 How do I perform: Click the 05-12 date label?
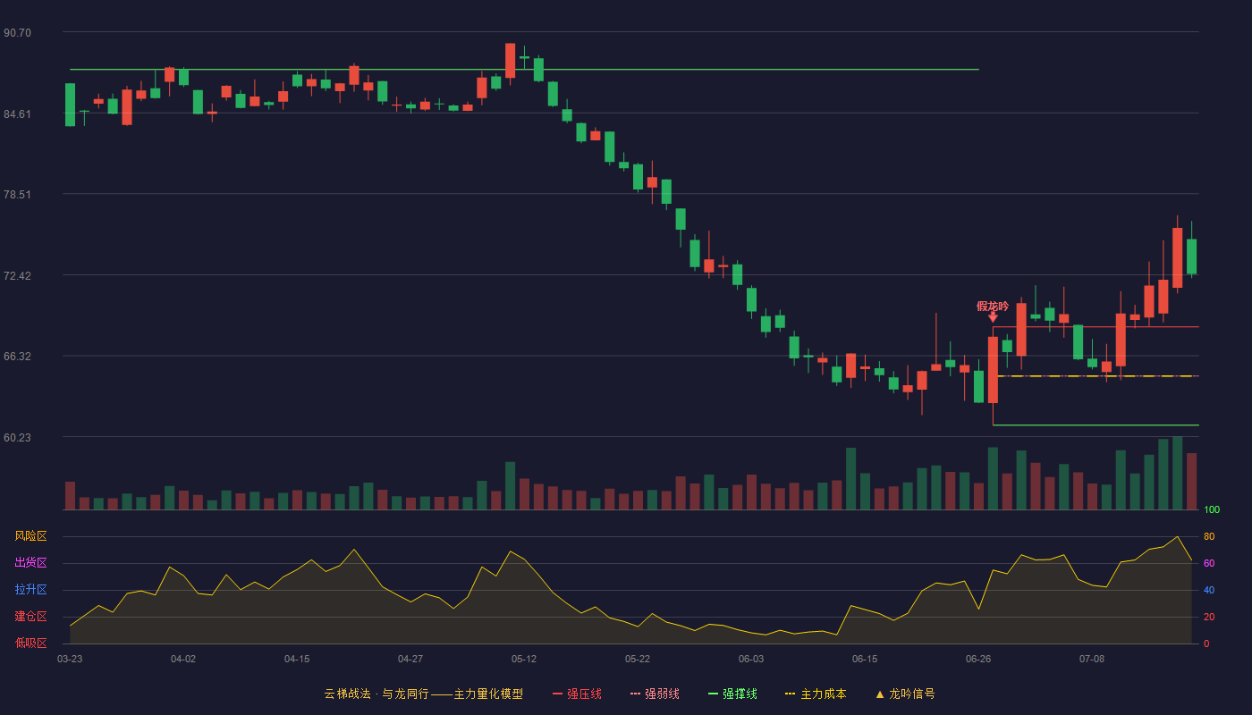[x=524, y=659]
